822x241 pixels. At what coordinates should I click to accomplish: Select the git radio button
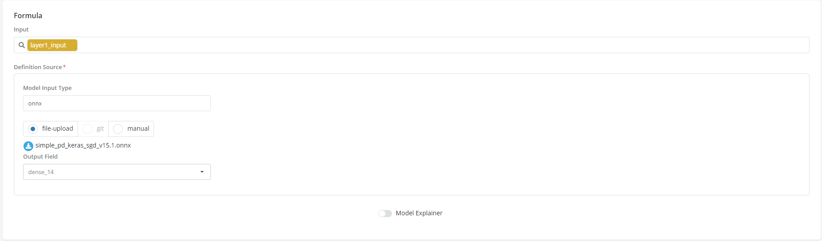click(x=87, y=129)
